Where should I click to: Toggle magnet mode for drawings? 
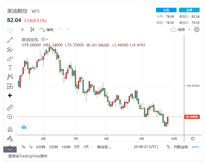10,129
